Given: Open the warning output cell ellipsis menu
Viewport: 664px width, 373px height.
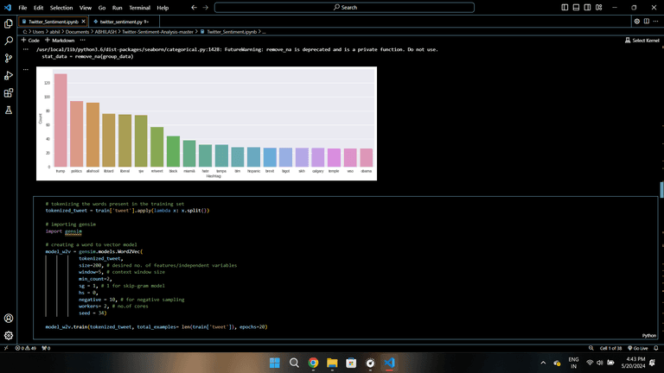Looking at the screenshot, I should (26, 49).
